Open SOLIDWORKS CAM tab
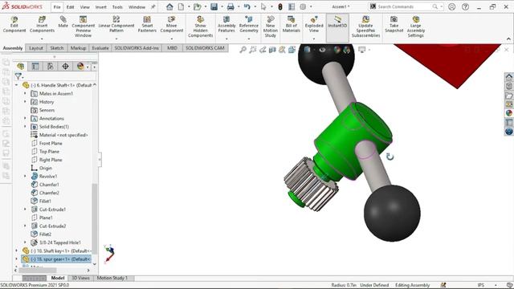The image size is (514, 289). coord(206,48)
